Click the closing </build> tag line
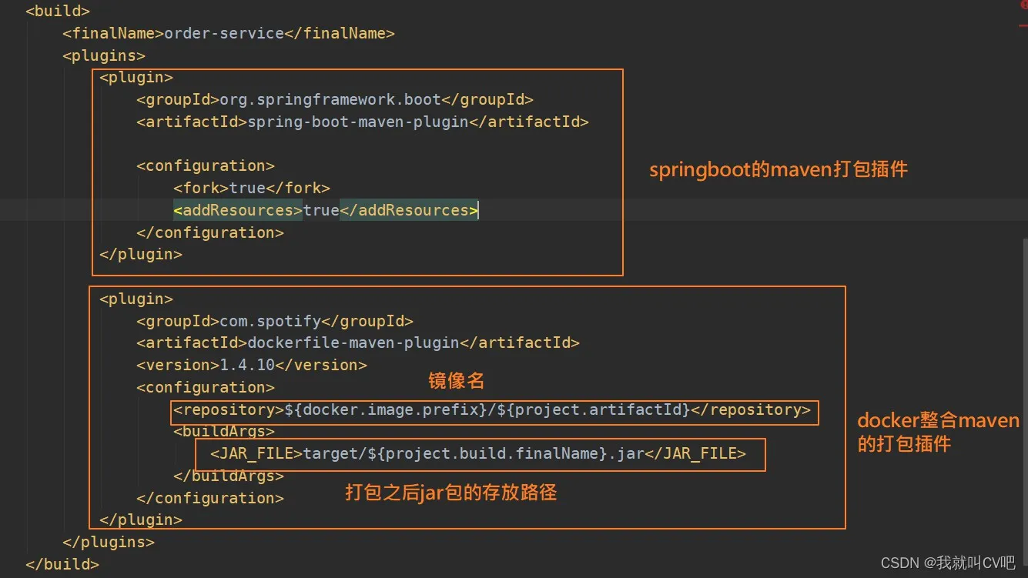The width and height of the screenshot is (1028, 578). [x=62, y=564]
